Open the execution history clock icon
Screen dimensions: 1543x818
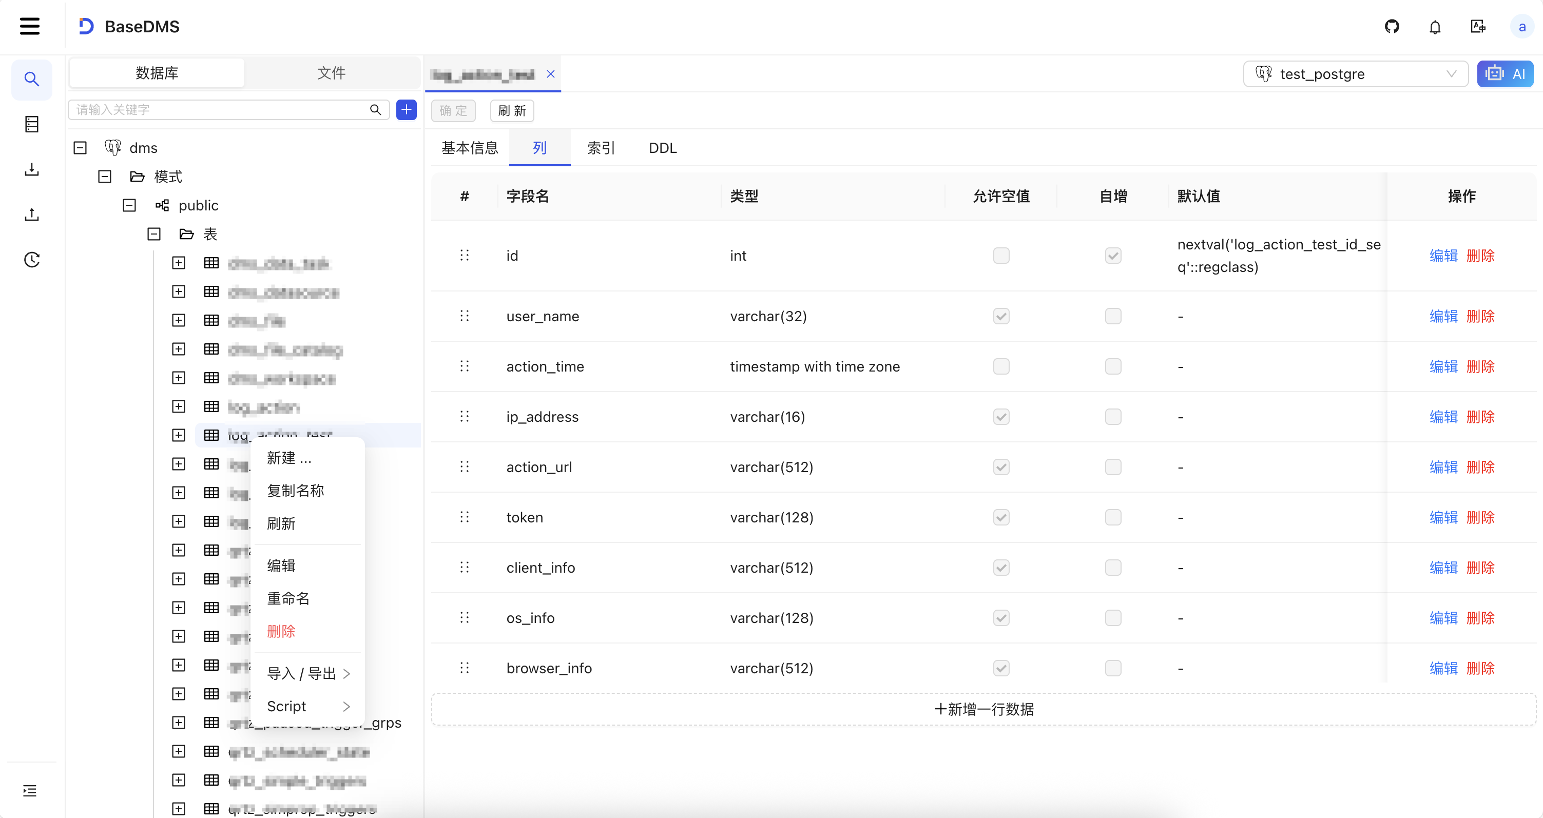31,259
